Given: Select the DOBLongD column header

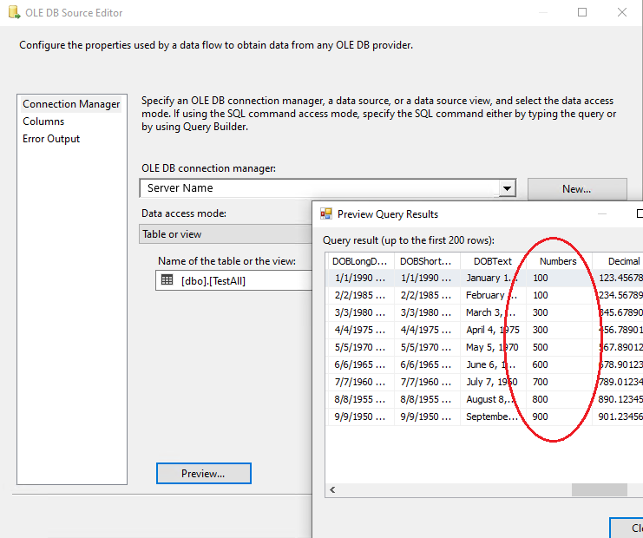Looking at the screenshot, I should coord(360,261).
